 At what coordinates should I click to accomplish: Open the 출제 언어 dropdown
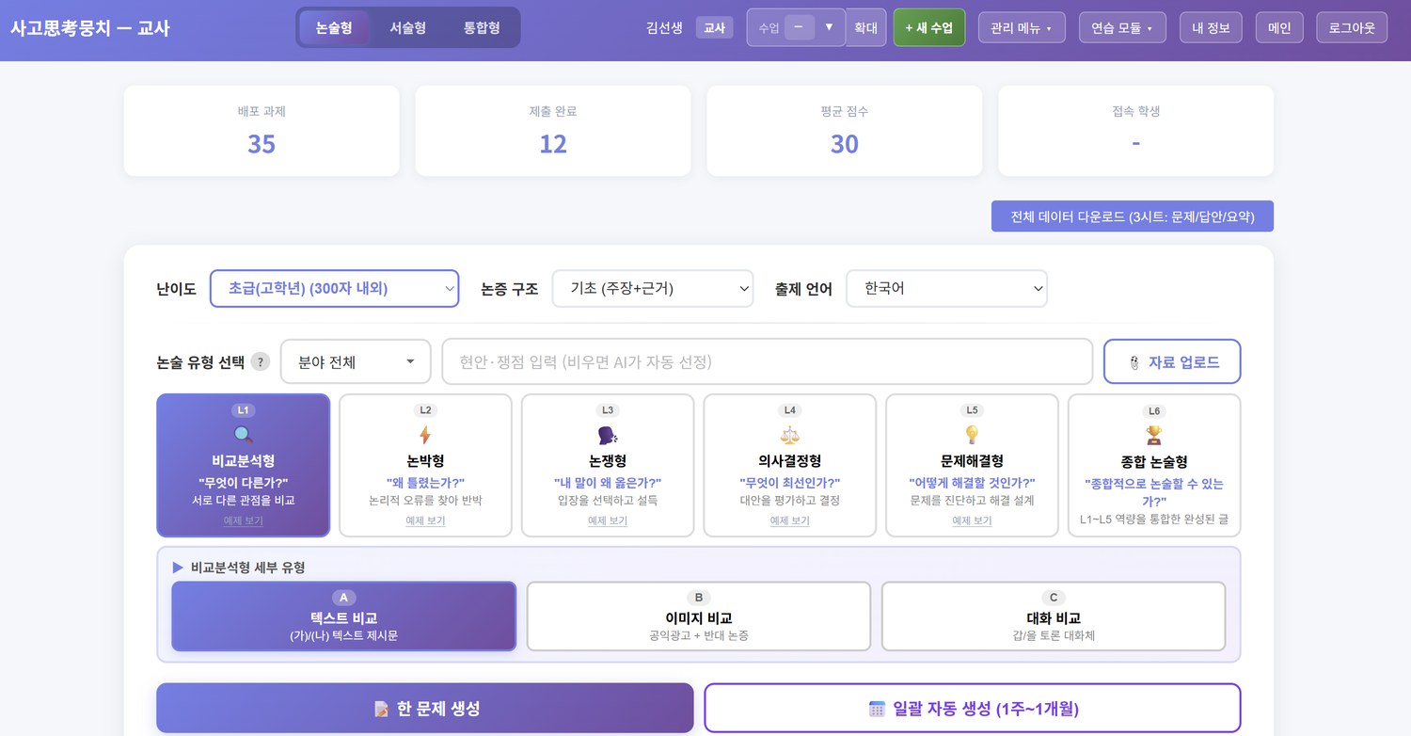pos(946,288)
